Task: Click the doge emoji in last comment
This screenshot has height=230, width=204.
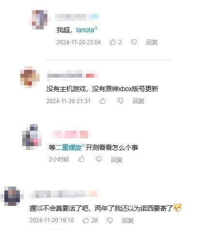Action: pyautogui.click(x=177, y=208)
